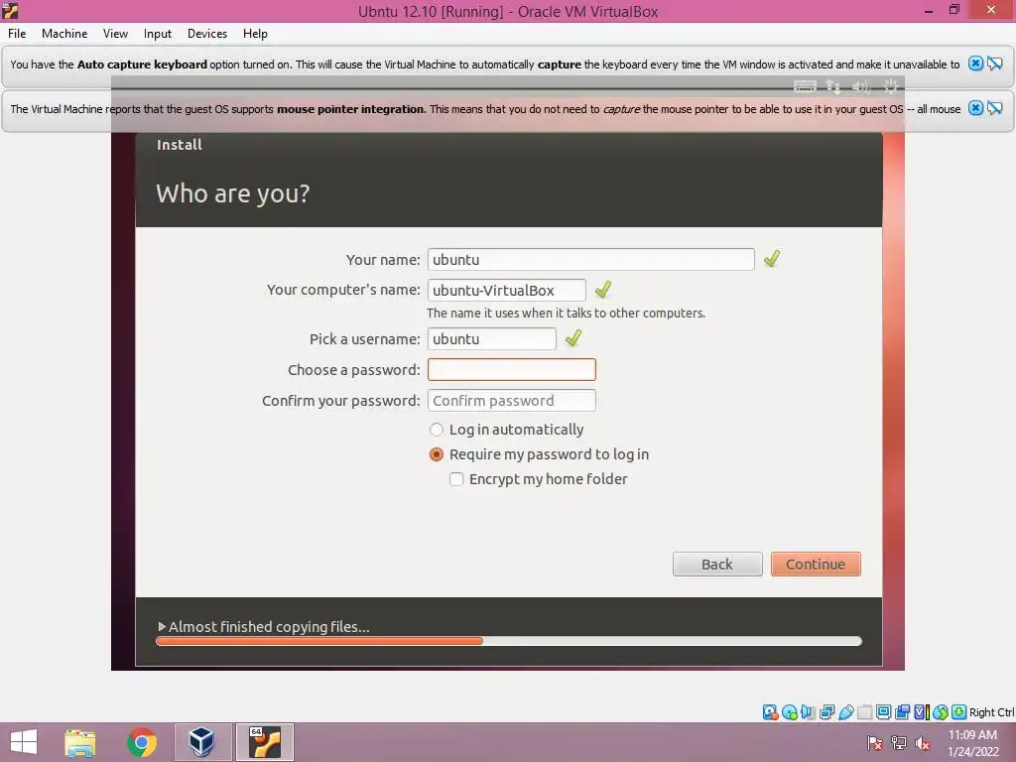Select Require my password to log in
The height and width of the screenshot is (762, 1016).
tap(437, 454)
